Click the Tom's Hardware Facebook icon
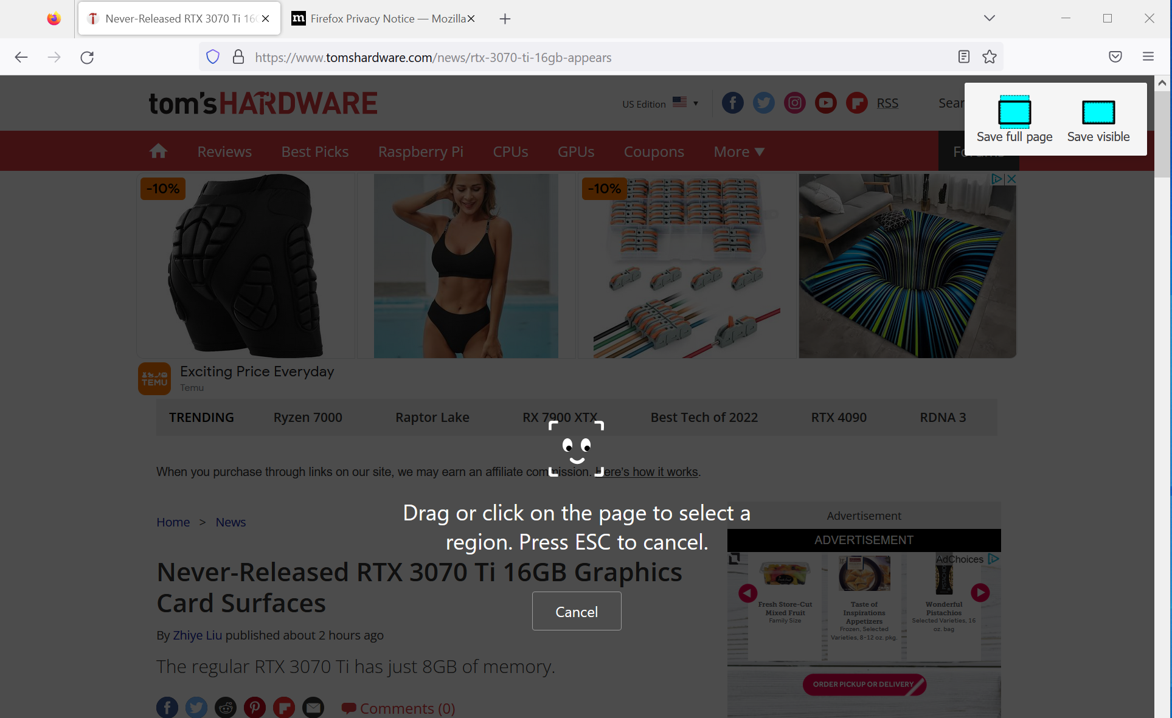This screenshot has height=718, width=1172. tap(732, 103)
